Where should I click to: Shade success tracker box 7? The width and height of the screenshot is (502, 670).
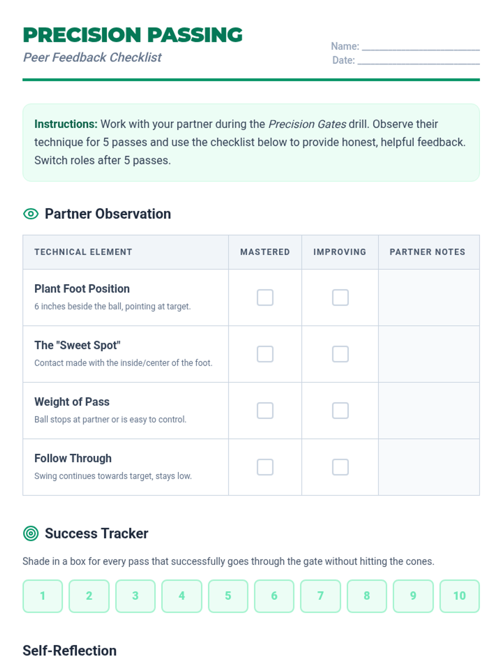pyautogui.click(x=320, y=596)
